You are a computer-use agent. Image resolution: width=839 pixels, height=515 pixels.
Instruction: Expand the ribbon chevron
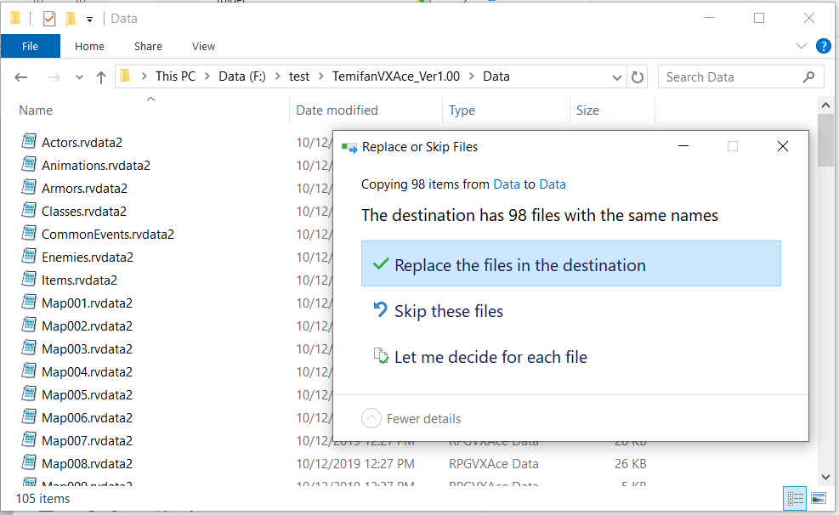(801, 46)
